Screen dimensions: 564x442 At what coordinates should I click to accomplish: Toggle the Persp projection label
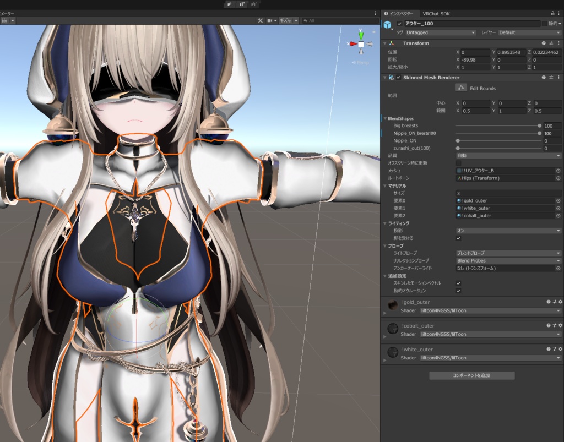pyautogui.click(x=360, y=63)
